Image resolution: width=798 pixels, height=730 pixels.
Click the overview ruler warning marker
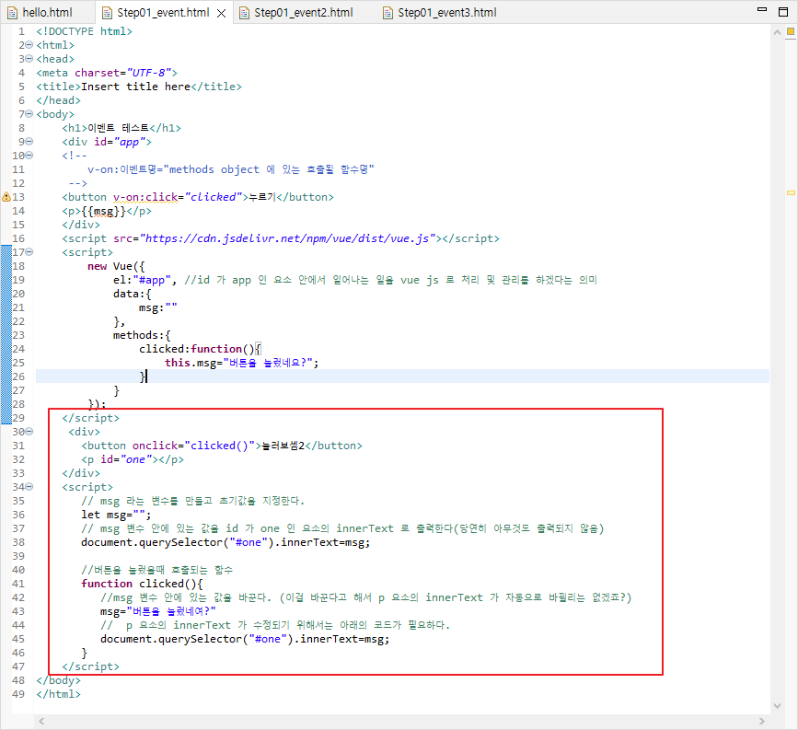point(791,193)
